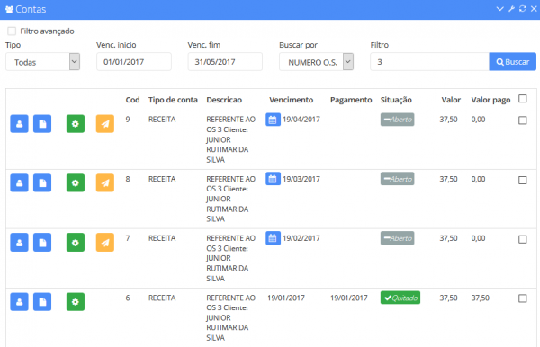Viewport: 540px width, 347px height.
Task: Click the refresh icon in Contas header
Action: tap(522, 9)
